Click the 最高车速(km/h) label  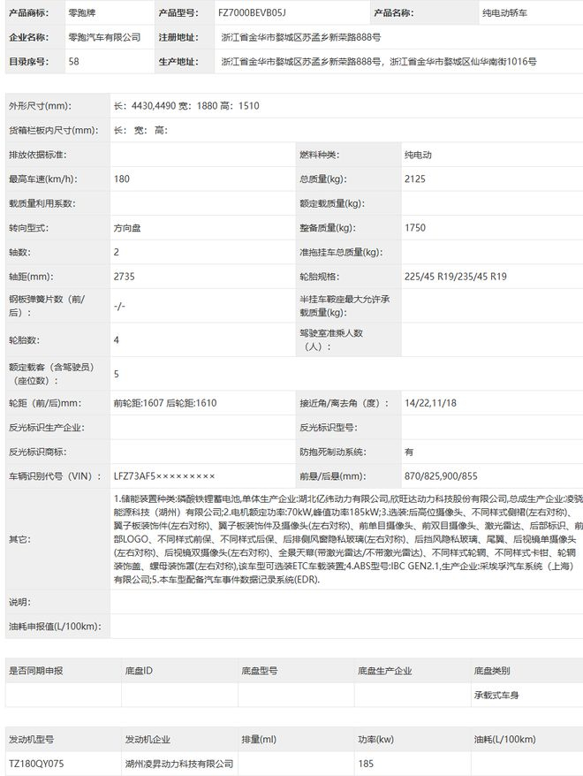pyautogui.click(x=43, y=179)
